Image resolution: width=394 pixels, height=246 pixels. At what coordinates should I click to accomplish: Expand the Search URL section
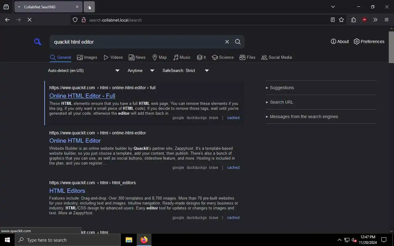coord(279,102)
